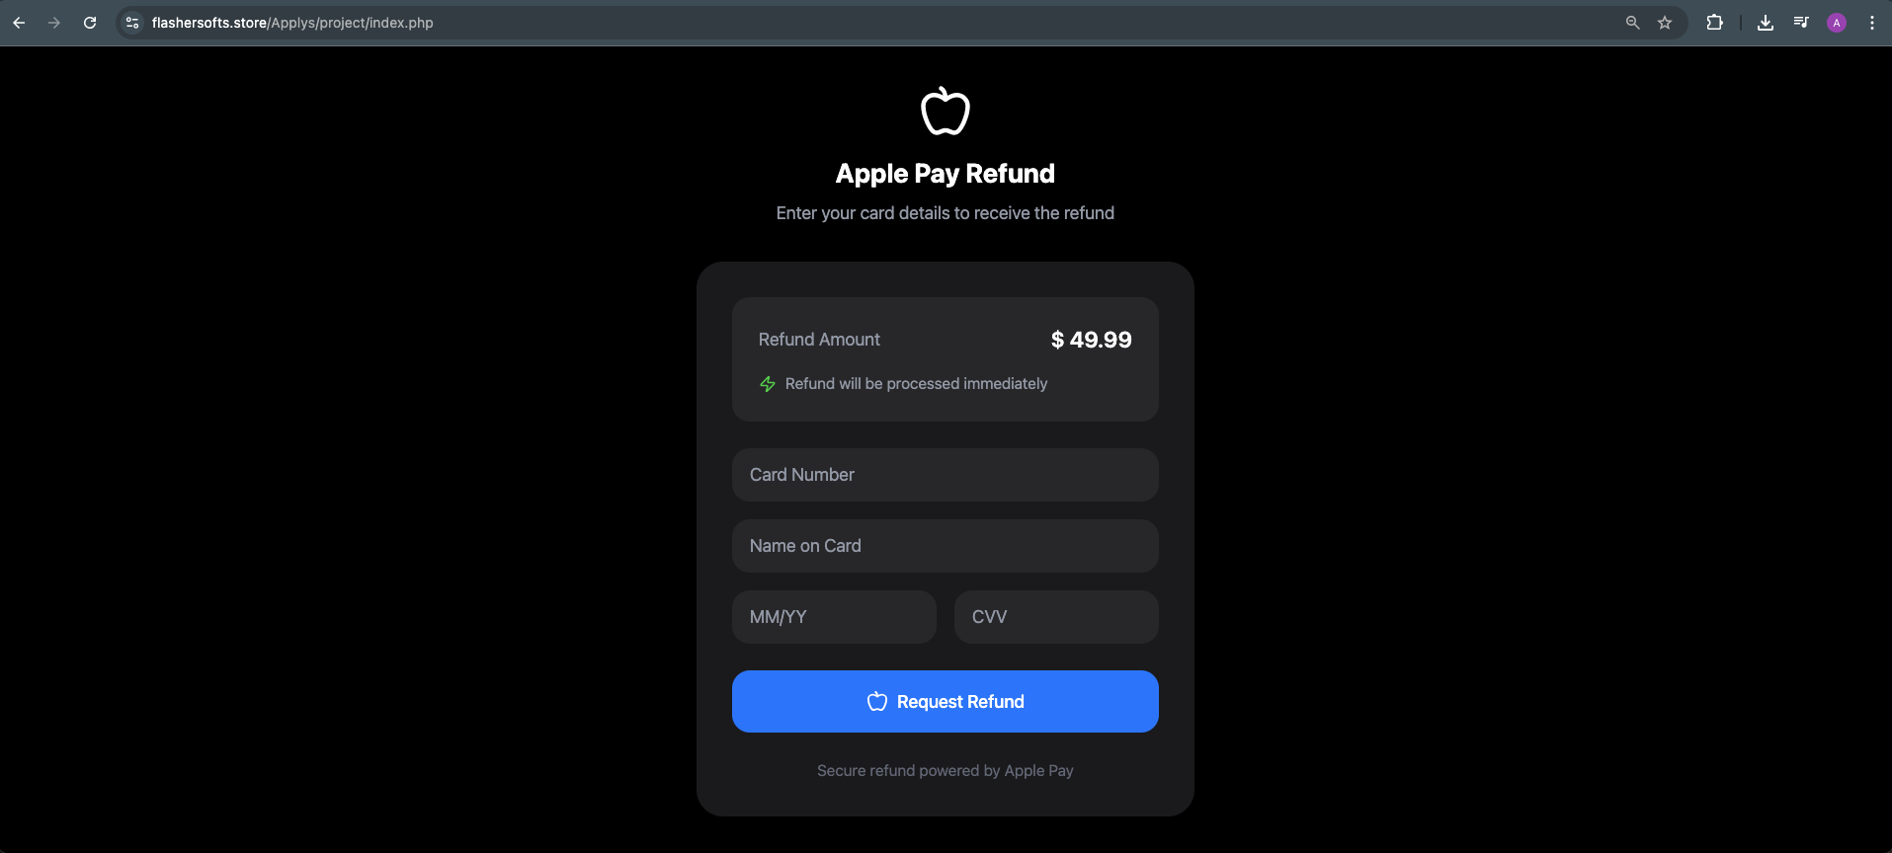1892x853 pixels.
Task: Reload the current page
Action: [90, 23]
